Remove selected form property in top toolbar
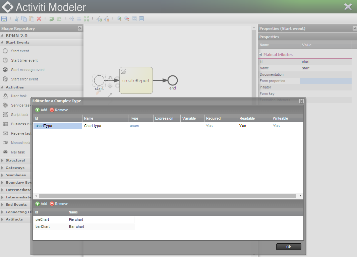This screenshot has width=357, height=257. (59, 110)
